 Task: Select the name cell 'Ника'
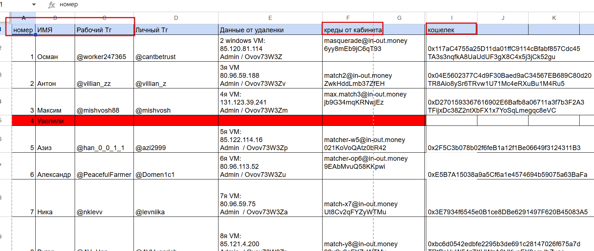coord(55,198)
